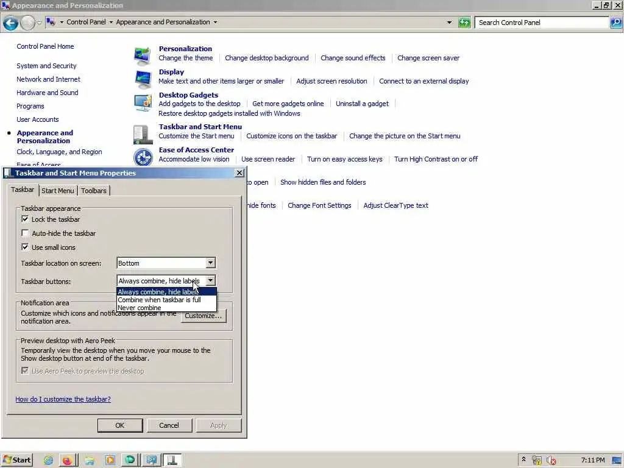Screen dimensions: 624x468
Task: Click the forward navigation arrow
Action: [27, 23]
